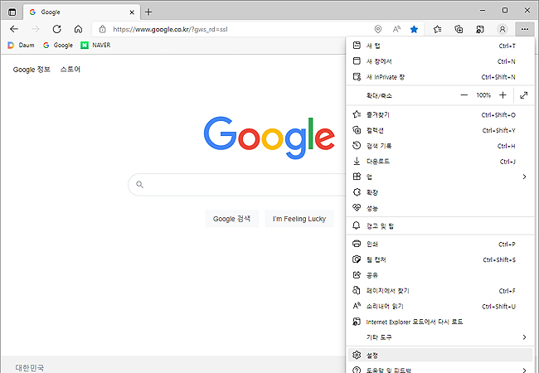Image resolution: width=539 pixels, height=373 pixels.
Task: Add a new tab with plus button
Action: click(148, 12)
